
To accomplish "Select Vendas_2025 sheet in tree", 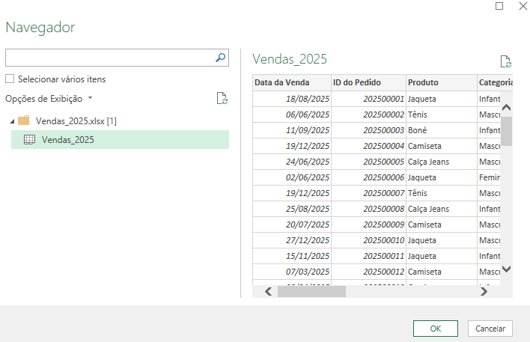I will coord(120,140).
